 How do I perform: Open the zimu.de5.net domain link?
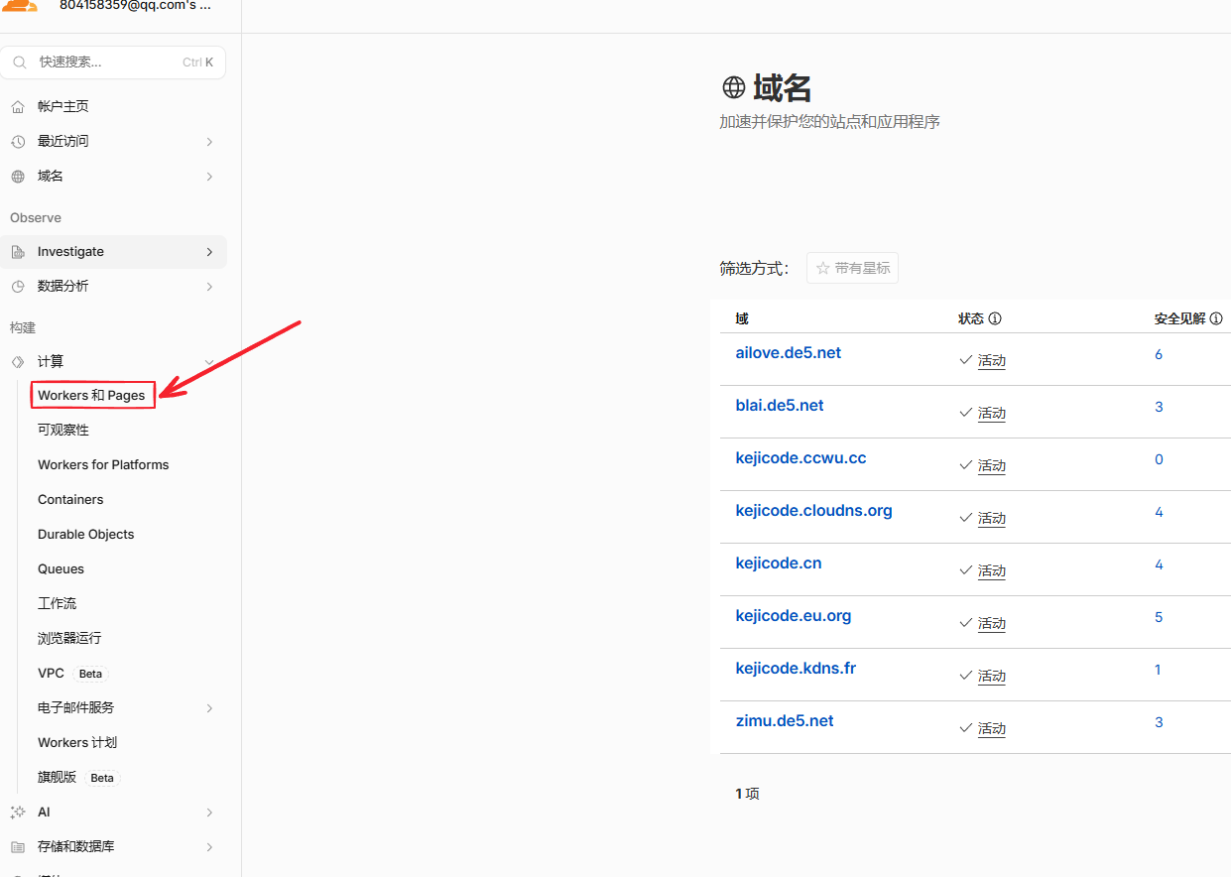coord(785,720)
